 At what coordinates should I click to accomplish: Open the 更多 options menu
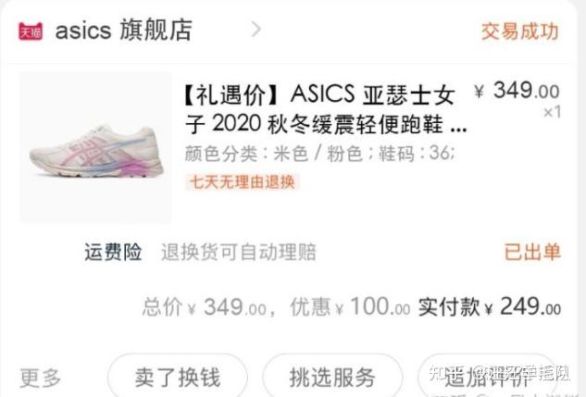coord(41,378)
